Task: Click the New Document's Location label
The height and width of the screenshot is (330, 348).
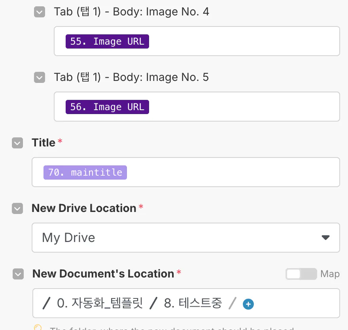Action: [103, 274]
